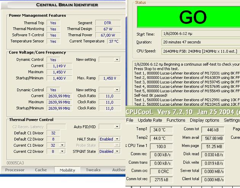Open the Functions menu in CPUCool
The width and height of the screenshot is (240, 188).
(176, 120)
